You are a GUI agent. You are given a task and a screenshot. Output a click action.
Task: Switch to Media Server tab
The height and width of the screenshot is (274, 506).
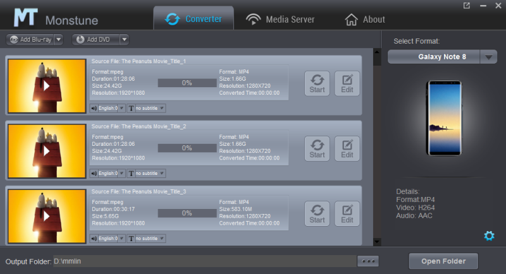(x=280, y=19)
